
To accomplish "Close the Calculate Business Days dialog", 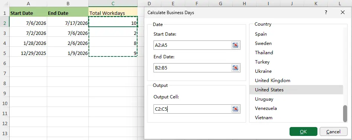I will click(x=343, y=13).
